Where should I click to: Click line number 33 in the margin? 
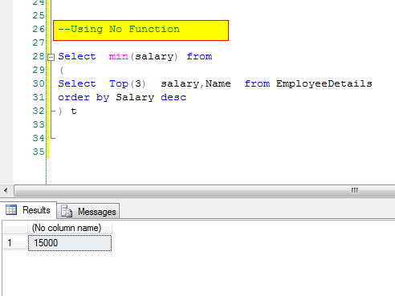point(39,124)
